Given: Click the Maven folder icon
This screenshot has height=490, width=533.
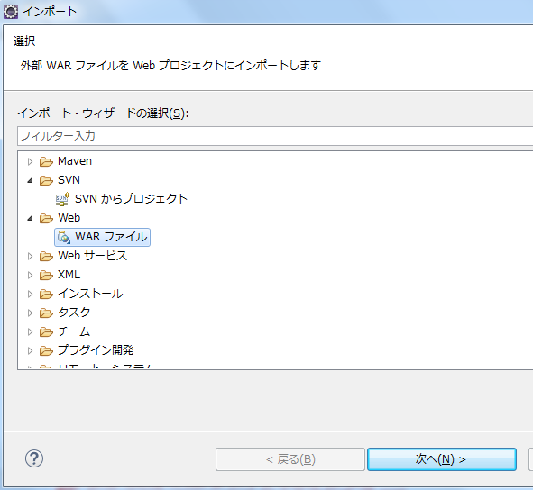Looking at the screenshot, I should point(46,161).
